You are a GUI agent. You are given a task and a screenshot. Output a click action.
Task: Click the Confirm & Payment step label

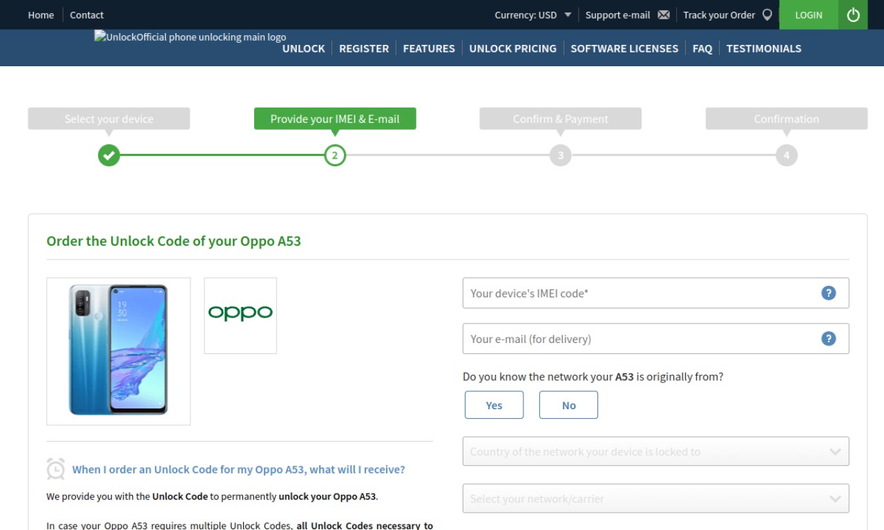(x=561, y=119)
